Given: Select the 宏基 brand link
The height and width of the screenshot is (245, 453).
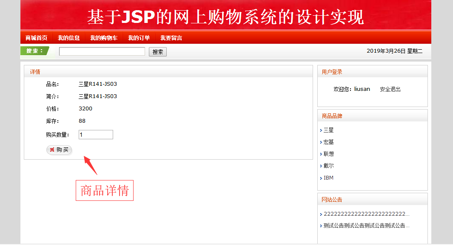Looking at the screenshot, I should [x=328, y=142].
